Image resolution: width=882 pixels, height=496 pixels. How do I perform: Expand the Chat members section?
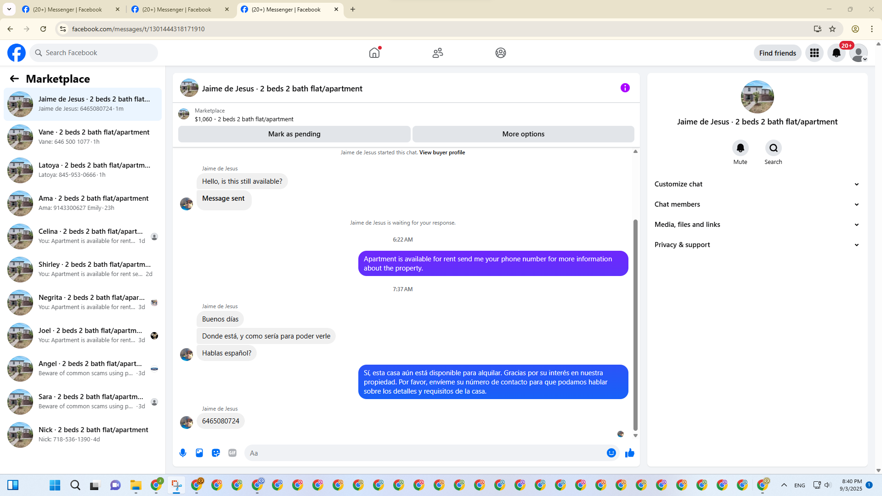tap(757, 204)
